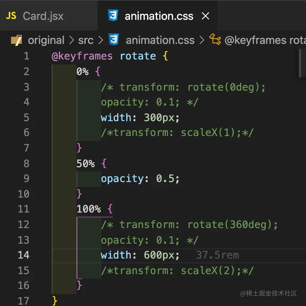
Task: Click the JS icon on Card.jsx tab
Action: click(12, 16)
